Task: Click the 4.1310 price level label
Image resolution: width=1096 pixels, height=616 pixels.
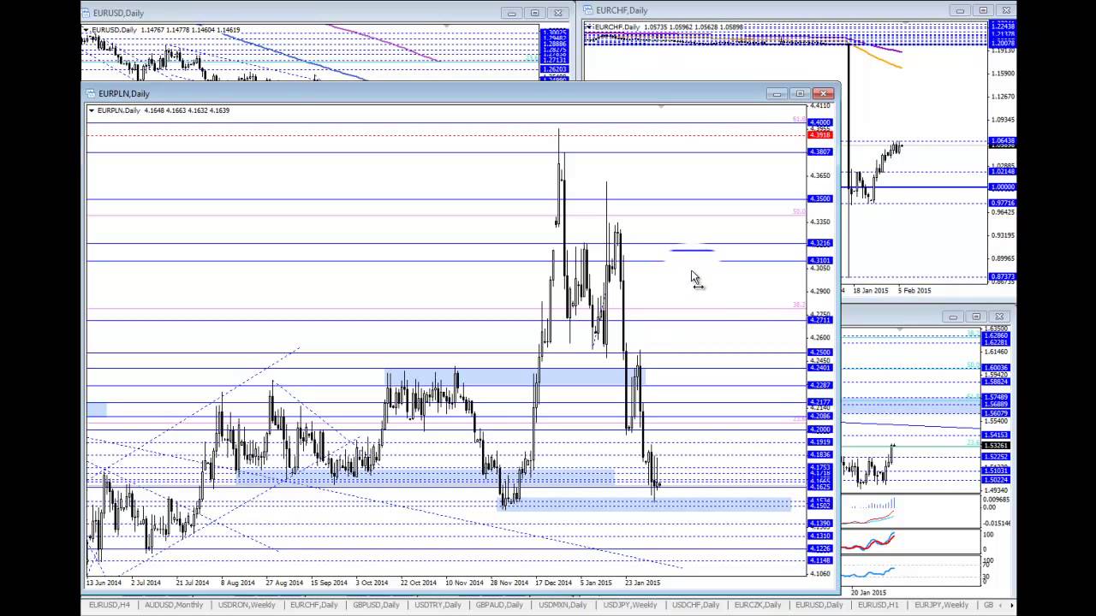Action: tap(820, 536)
